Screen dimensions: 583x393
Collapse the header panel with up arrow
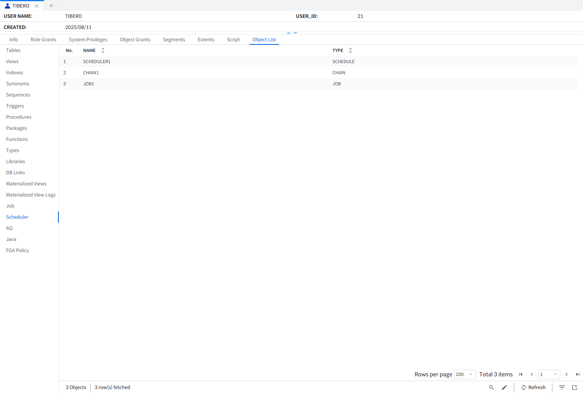click(x=289, y=33)
